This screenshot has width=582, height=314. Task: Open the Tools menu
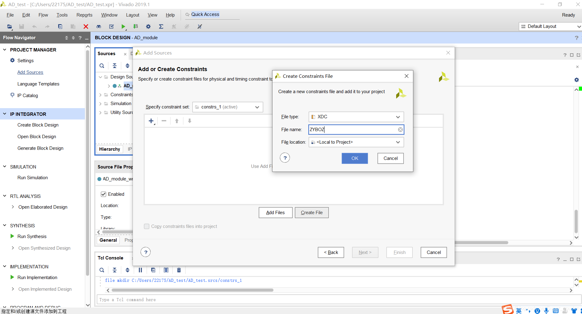click(x=62, y=15)
